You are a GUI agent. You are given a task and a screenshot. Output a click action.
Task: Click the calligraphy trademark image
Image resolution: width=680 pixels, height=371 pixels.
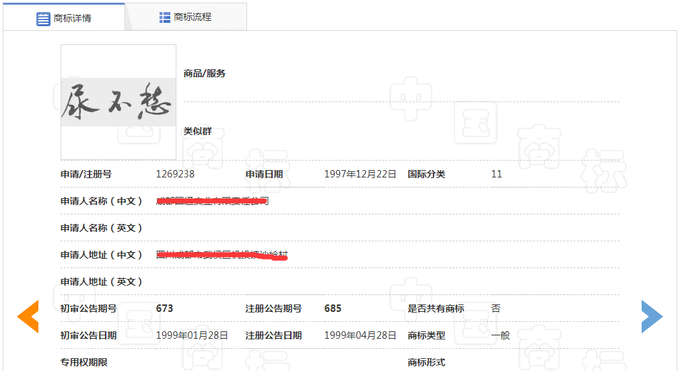[x=118, y=102]
